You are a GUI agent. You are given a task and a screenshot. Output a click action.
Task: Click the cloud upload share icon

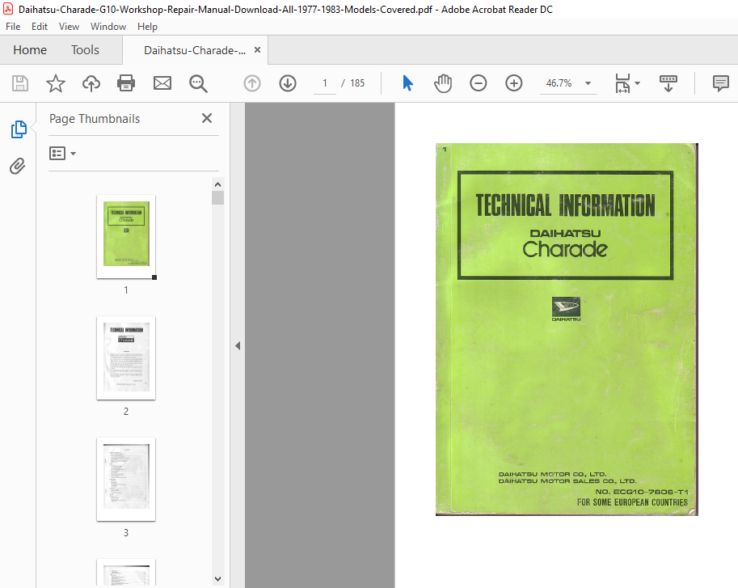point(91,83)
